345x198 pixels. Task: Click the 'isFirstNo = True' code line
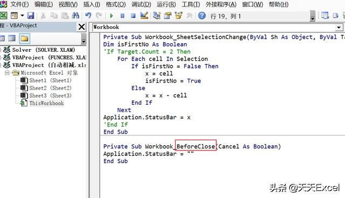click(173, 81)
